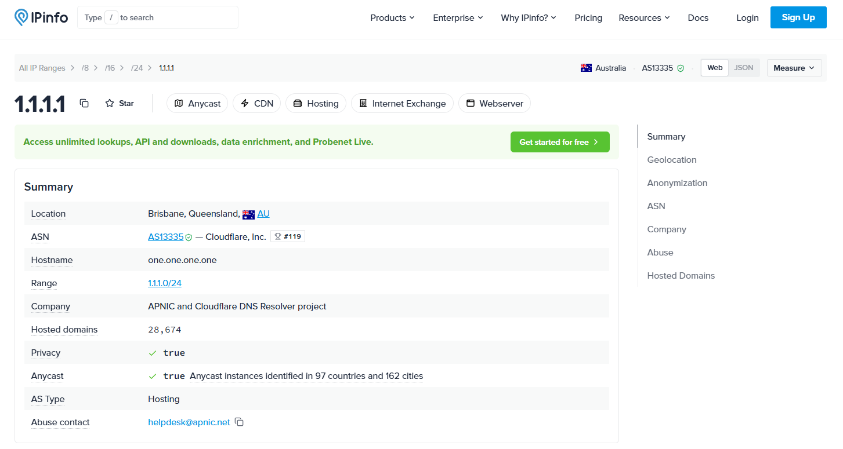Screen dimensions: 843x449
Task: Select the Webserver tag
Action: [x=494, y=103]
